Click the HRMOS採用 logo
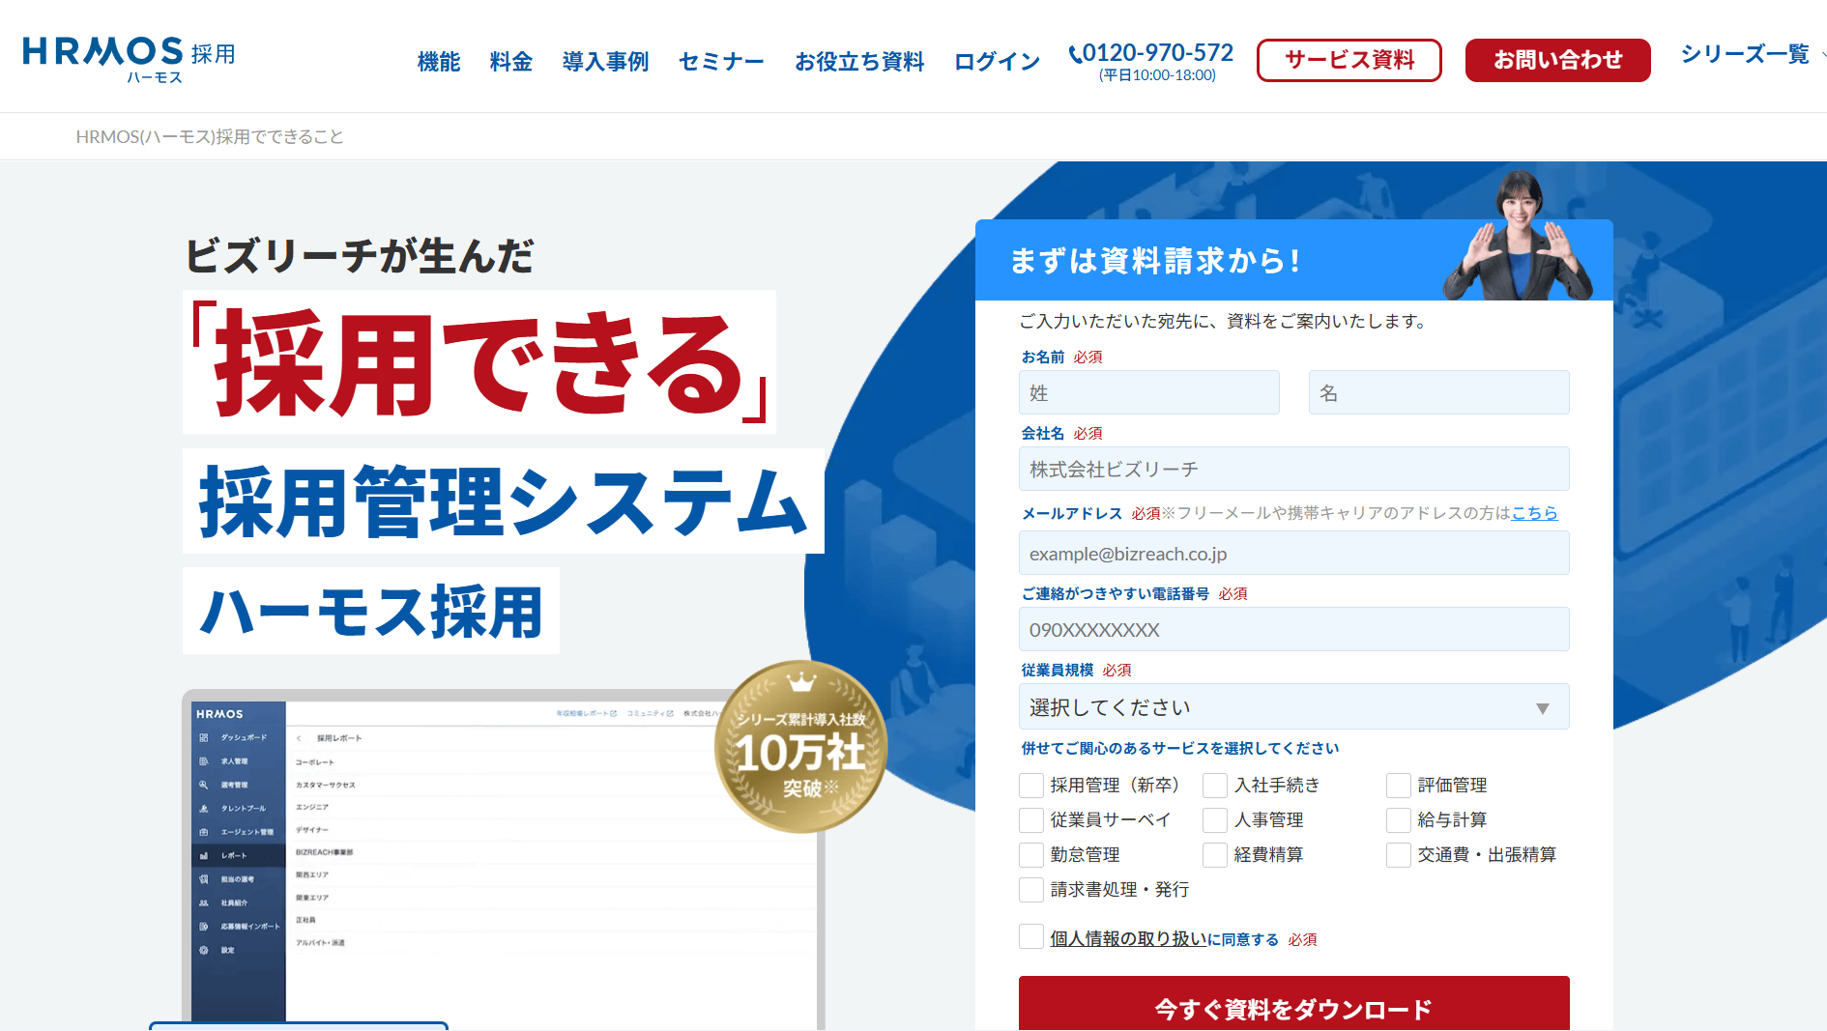The image size is (1827, 1031). tap(130, 59)
